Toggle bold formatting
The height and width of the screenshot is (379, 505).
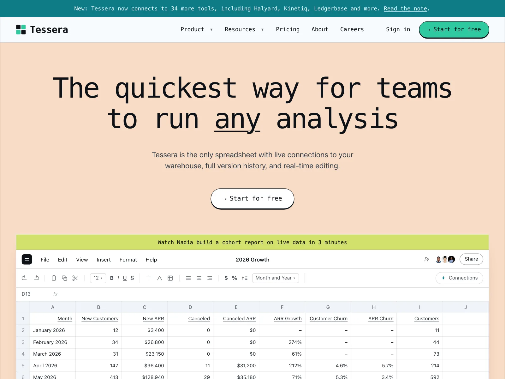[x=112, y=278]
